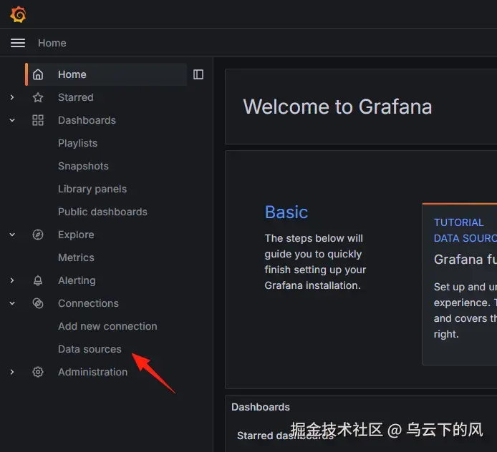
Task: Open the Dashboards menu item
Action: click(87, 120)
